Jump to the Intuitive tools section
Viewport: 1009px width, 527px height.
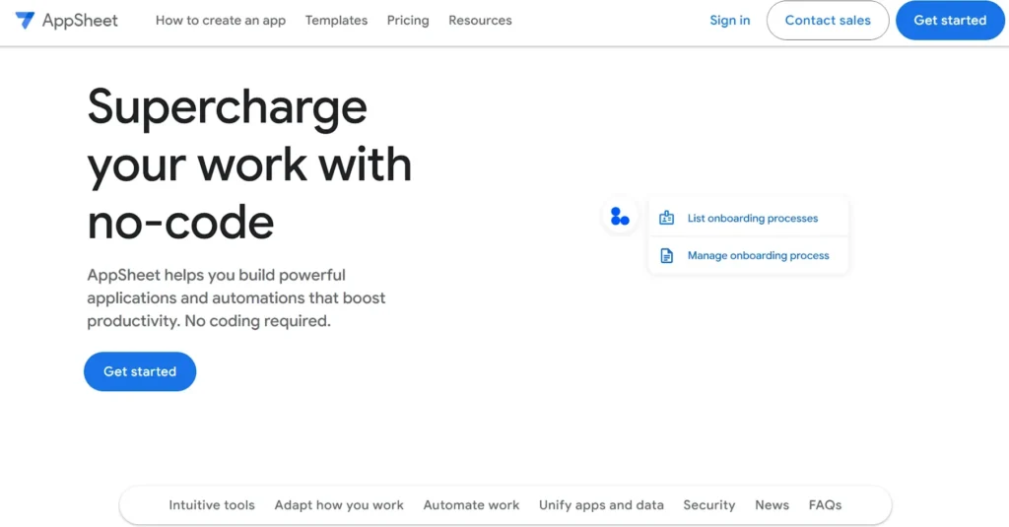coord(212,505)
